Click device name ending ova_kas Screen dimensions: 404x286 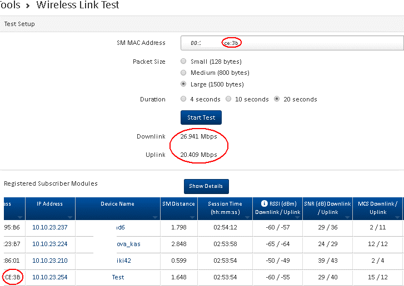[128, 244]
